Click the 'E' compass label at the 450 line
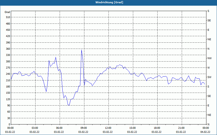Screen dimensions: 217x135 click(x=208, y=30)
